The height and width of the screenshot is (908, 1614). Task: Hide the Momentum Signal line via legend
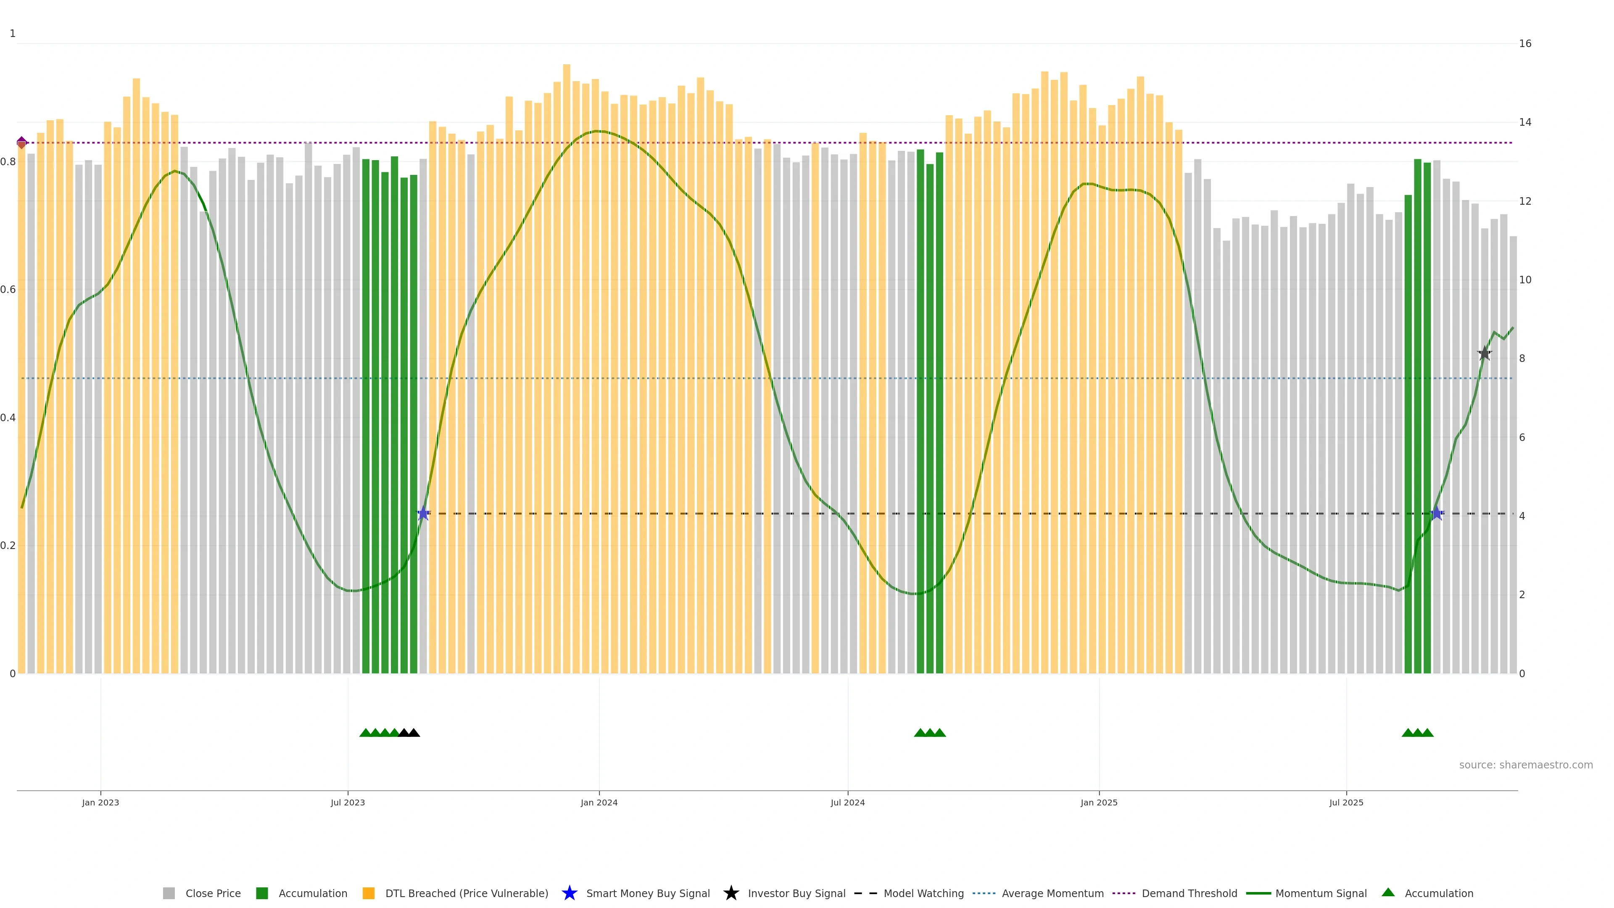[1321, 894]
